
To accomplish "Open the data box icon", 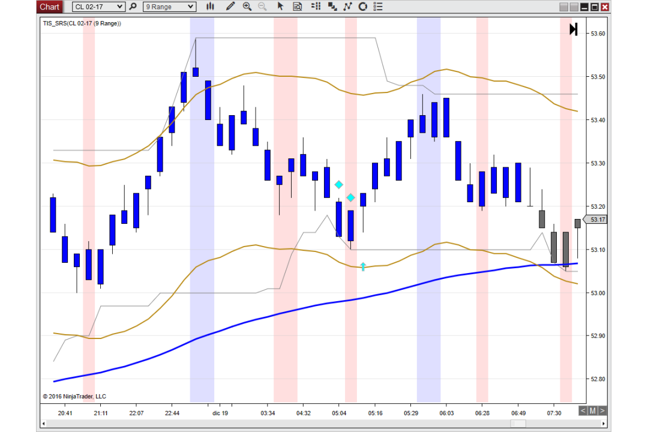I will pos(298,6).
